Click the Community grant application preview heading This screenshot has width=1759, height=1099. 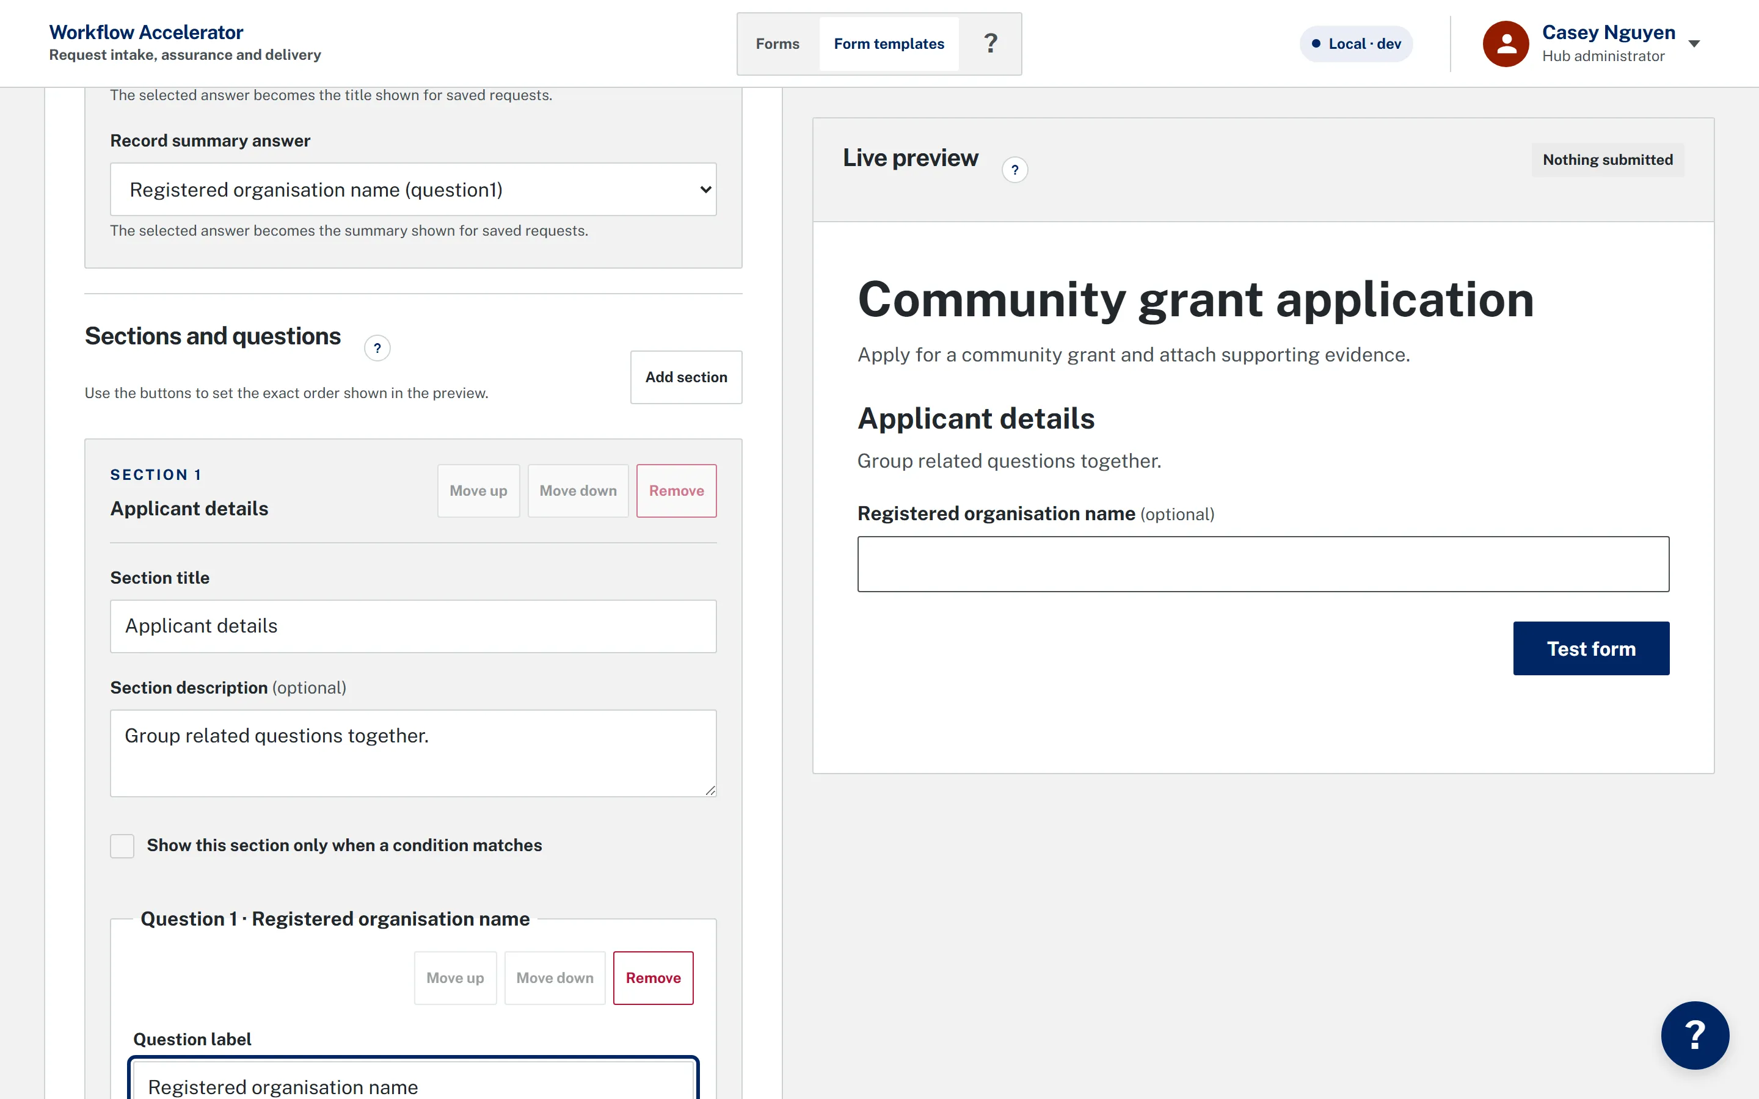[x=1196, y=299]
